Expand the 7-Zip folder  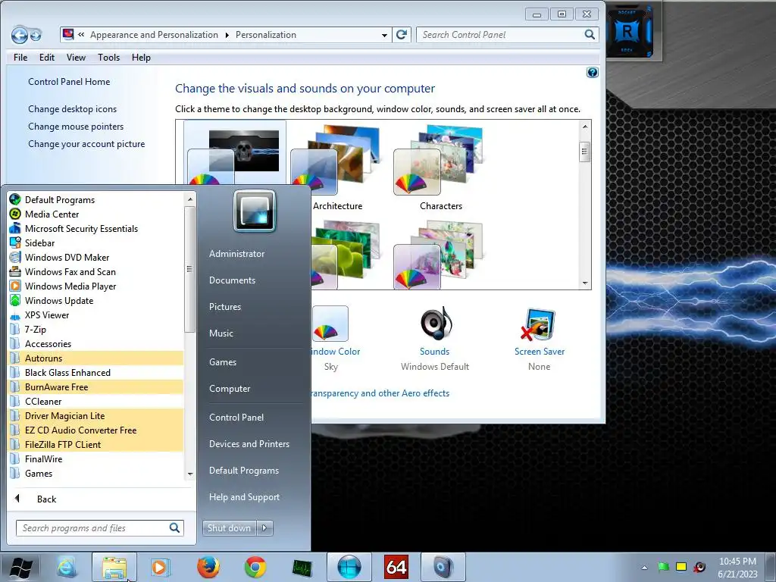coord(96,329)
